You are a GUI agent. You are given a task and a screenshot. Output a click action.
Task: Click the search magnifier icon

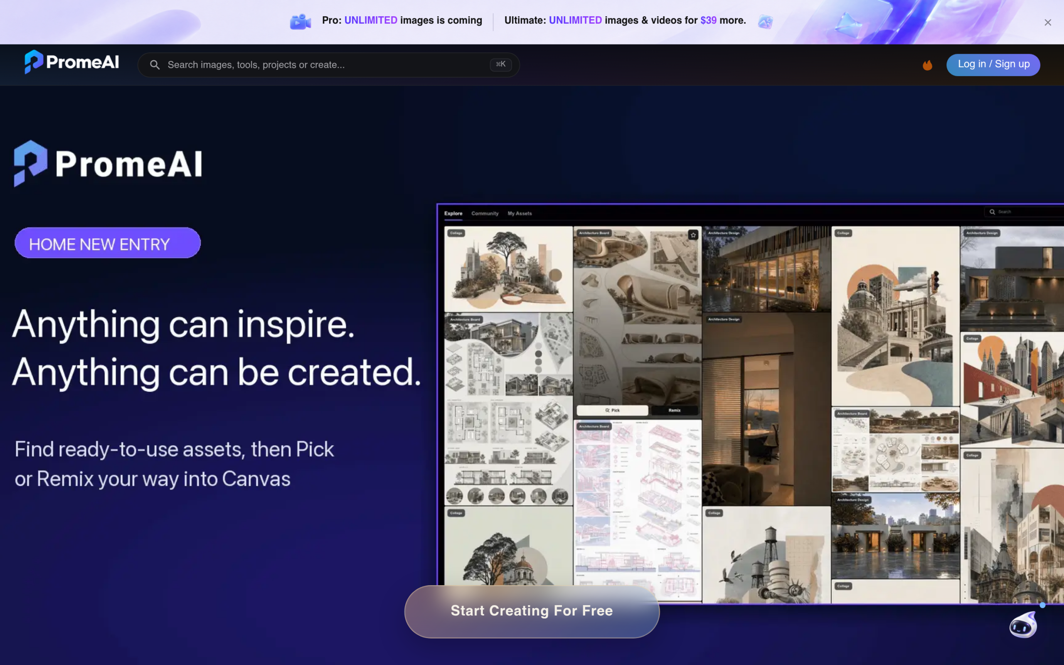point(154,65)
